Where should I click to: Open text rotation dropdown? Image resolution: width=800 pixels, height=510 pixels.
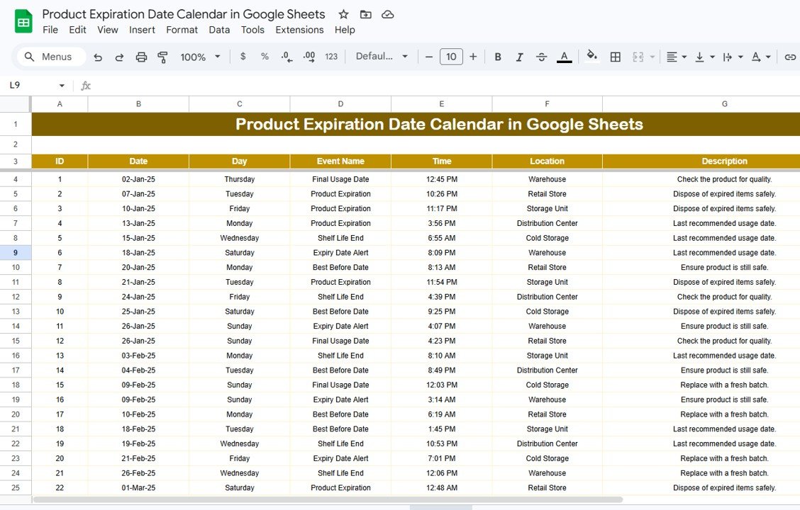pyautogui.click(x=761, y=57)
